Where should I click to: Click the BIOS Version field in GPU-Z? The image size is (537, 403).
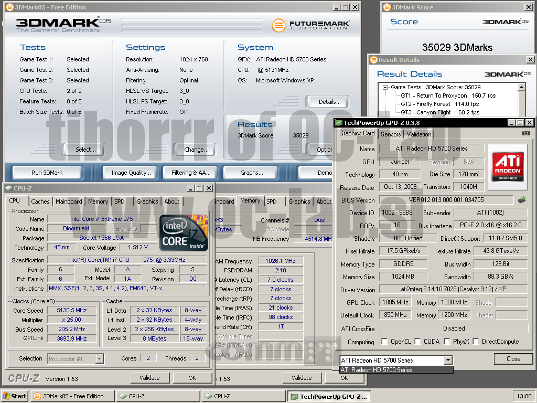446,200
